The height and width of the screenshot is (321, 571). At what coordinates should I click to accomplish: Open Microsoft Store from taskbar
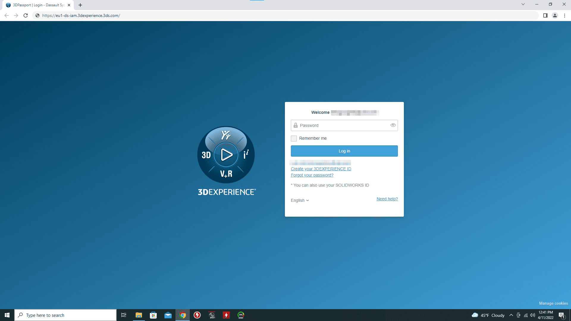(x=153, y=315)
